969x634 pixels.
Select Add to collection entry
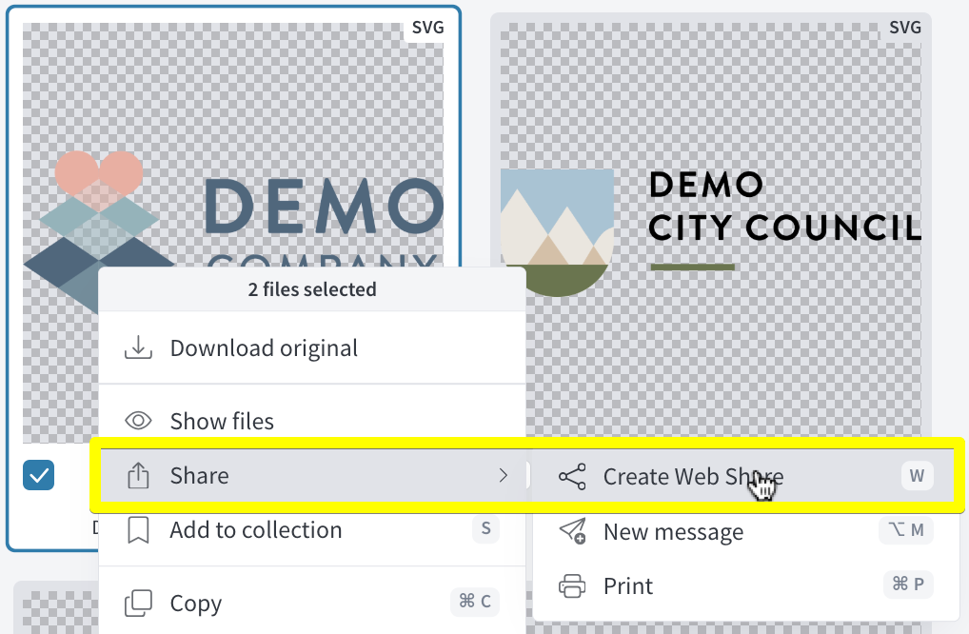[x=312, y=530]
